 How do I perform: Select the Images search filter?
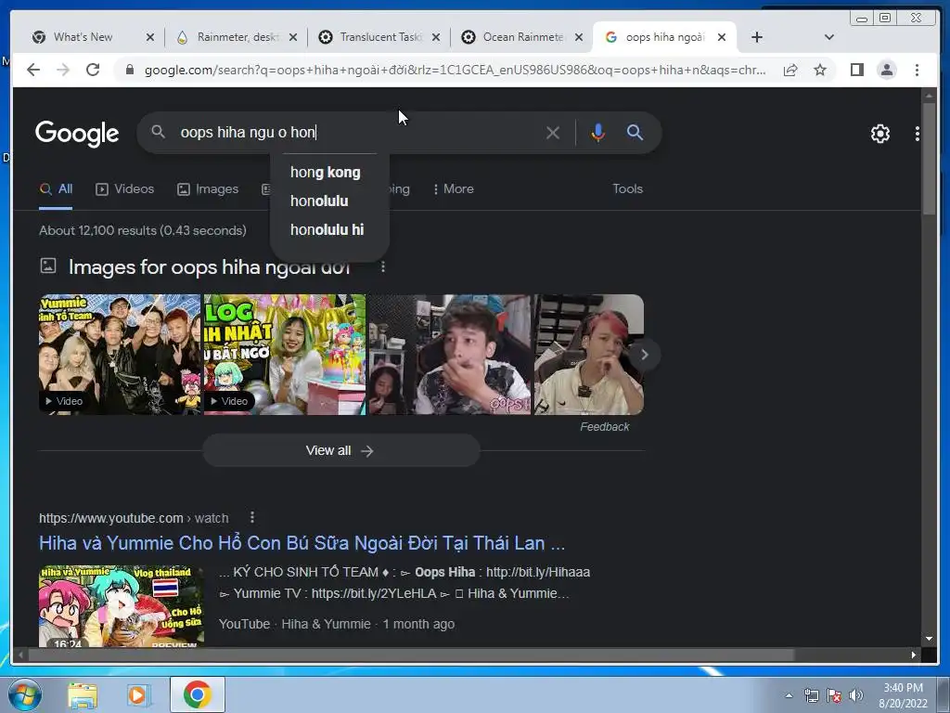208,188
